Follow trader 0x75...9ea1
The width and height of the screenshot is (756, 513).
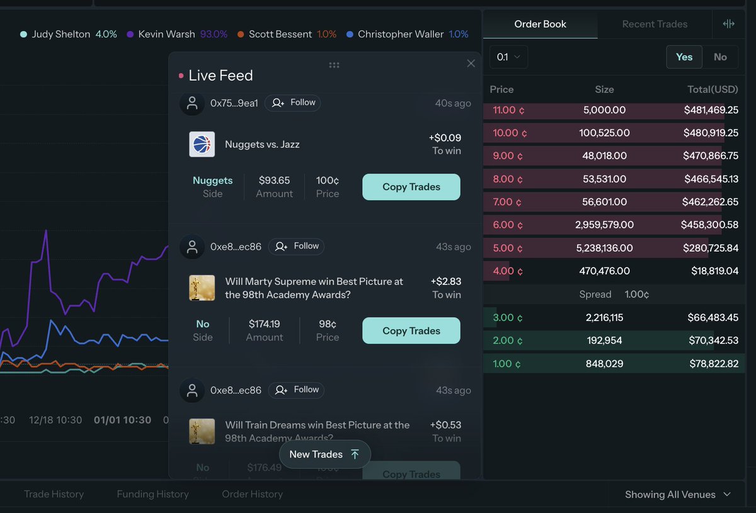pos(293,103)
